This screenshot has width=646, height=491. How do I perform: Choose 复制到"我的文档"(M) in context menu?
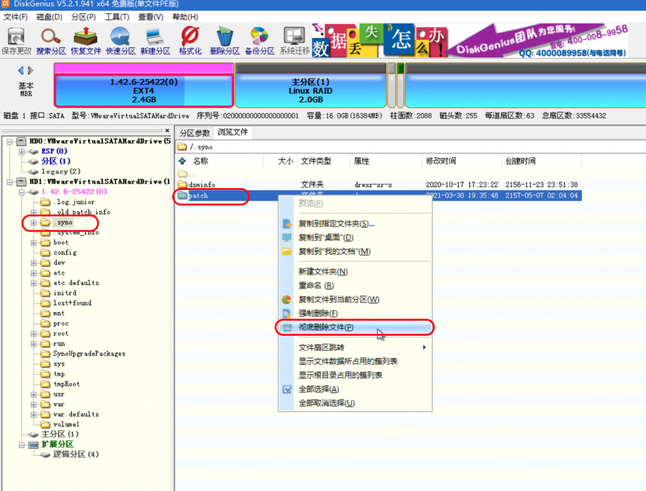(x=355, y=251)
